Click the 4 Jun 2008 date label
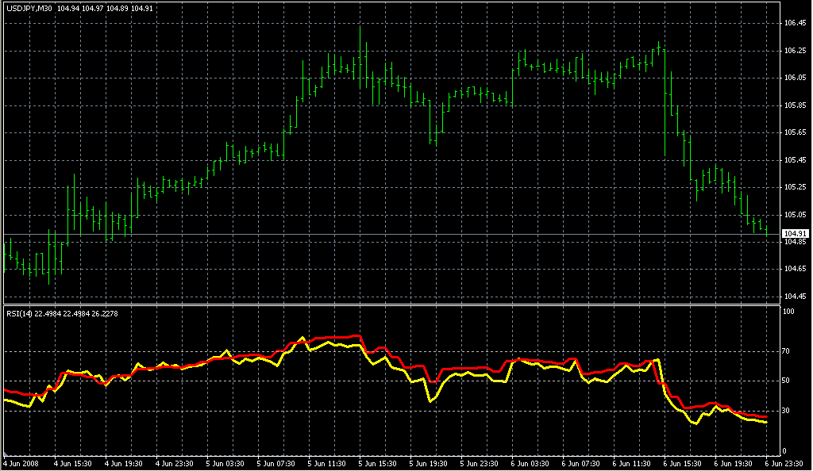813x471 pixels. click(21, 464)
